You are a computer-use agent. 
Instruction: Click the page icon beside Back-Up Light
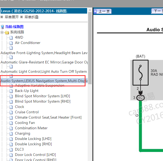11,91
